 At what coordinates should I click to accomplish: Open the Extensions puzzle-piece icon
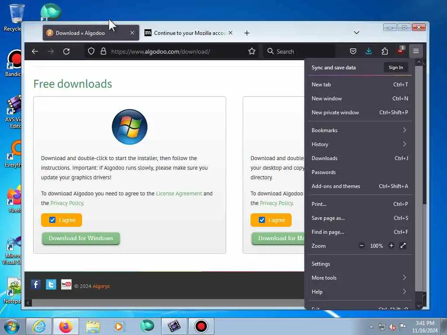[385, 51]
